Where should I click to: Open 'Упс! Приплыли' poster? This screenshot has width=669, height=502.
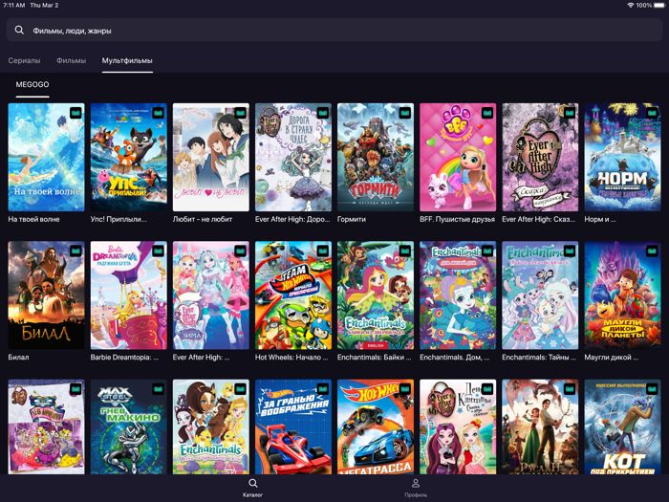pyautogui.click(x=128, y=157)
